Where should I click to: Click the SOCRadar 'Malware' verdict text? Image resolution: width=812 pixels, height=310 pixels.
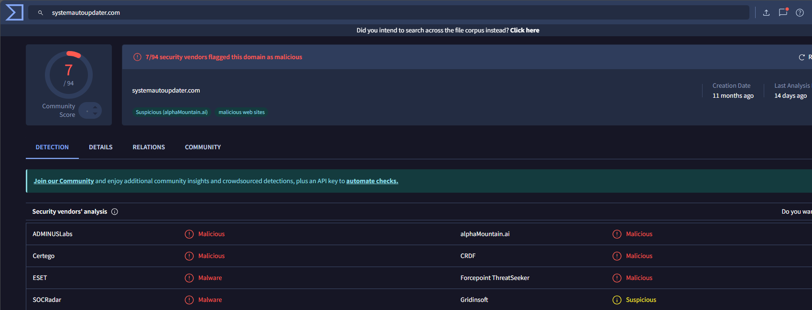click(210, 300)
